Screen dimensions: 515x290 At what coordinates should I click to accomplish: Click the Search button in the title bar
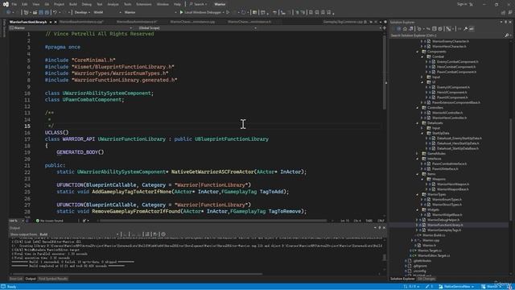[198, 4]
